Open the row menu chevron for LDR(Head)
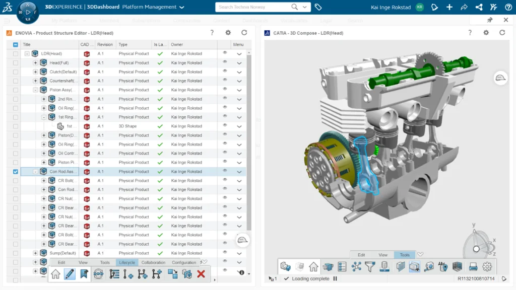Image resolution: width=516 pixels, height=290 pixels. coord(239,54)
